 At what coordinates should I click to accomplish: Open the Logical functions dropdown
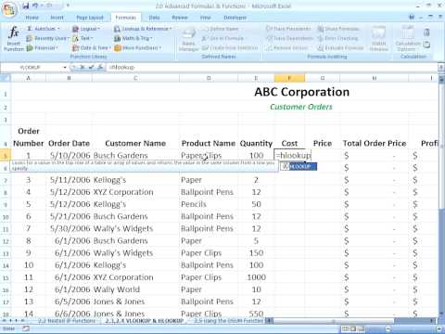tap(86, 29)
